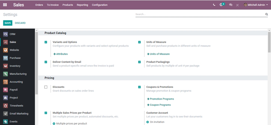Click the Manufacturing wrench icon

pyautogui.click(x=5, y=74)
